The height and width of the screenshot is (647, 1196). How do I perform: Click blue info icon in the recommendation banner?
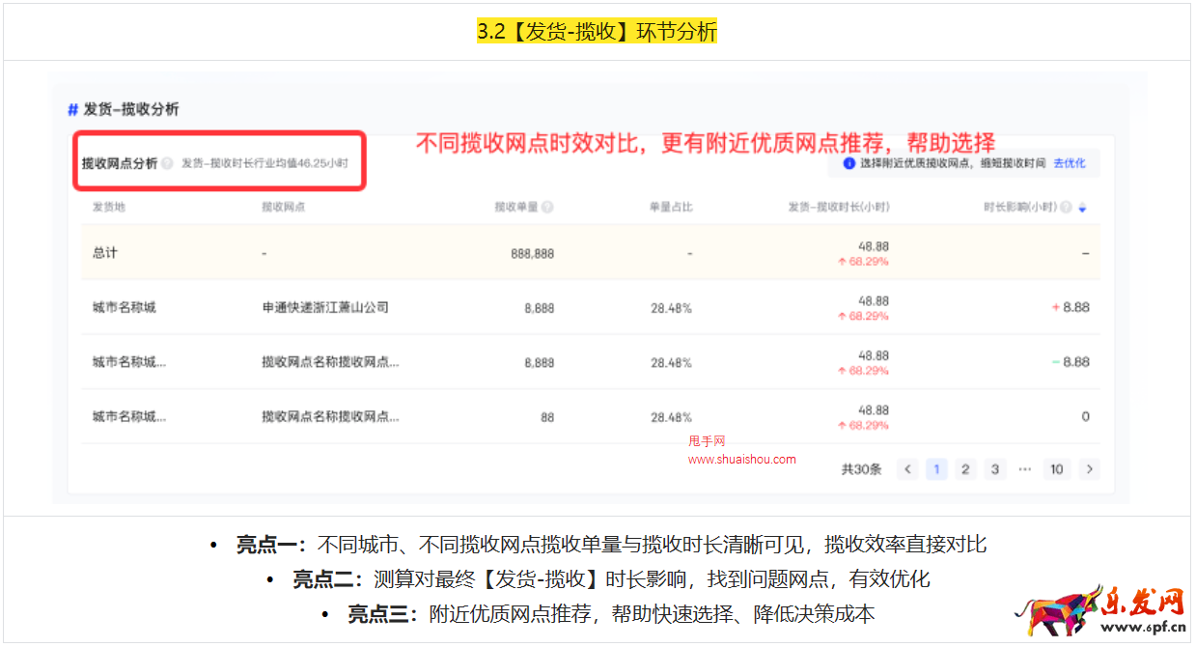(848, 163)
